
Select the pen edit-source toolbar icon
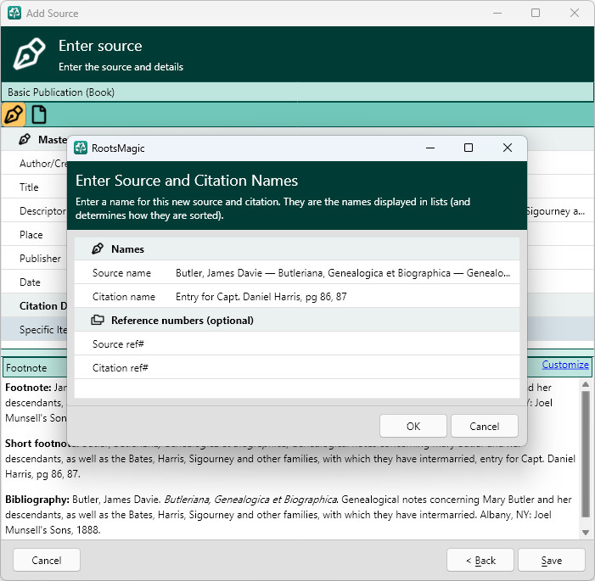pos(14,115)
